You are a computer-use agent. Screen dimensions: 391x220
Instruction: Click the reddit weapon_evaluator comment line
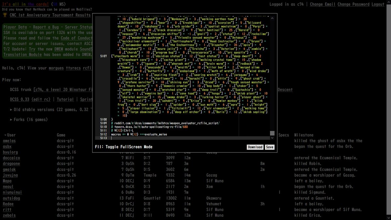coord(165,123)
